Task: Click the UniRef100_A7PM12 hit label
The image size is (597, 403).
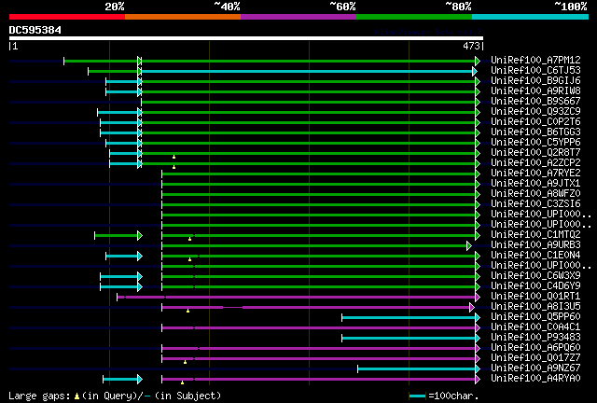Action: pos(535,61)
